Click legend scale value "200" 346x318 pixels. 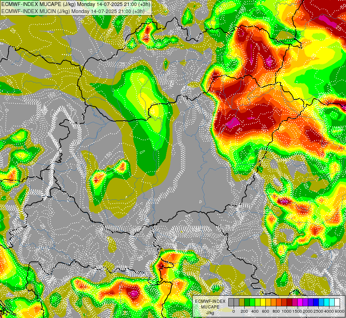[x=244, y=311]
